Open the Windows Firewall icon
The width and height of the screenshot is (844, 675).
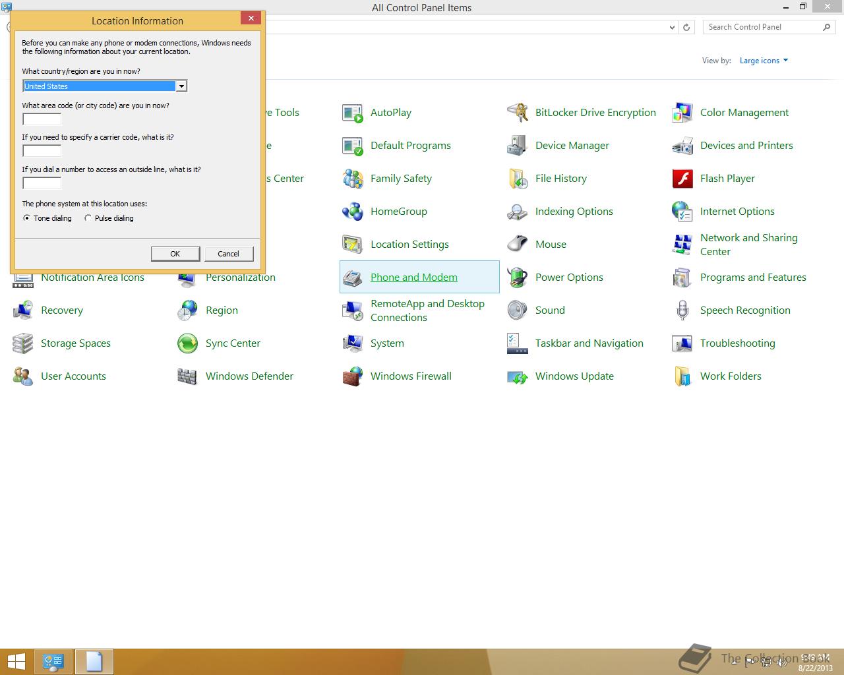[353, 376]
